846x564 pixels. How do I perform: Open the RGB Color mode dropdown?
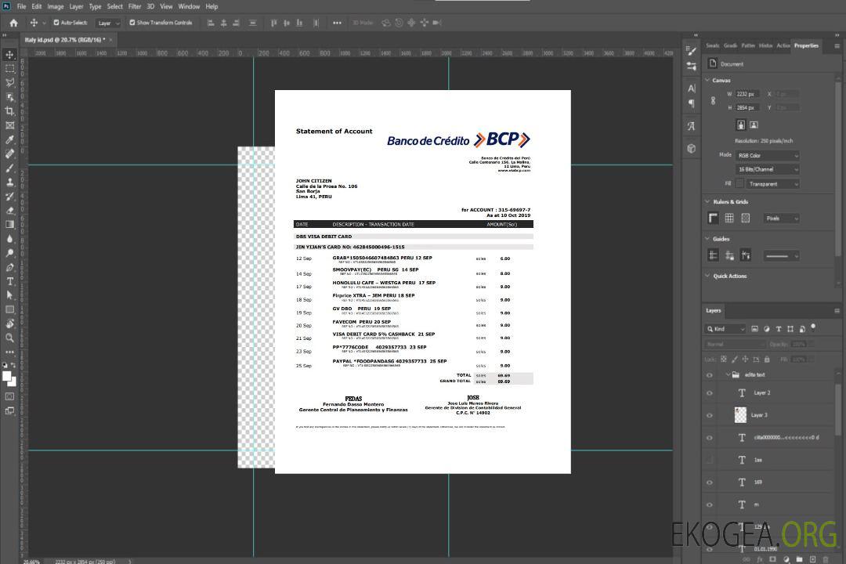[767, 155]
